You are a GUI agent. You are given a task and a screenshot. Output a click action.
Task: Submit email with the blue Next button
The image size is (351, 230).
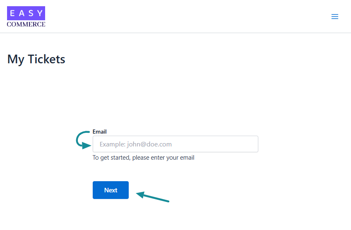tap(111, 190)
